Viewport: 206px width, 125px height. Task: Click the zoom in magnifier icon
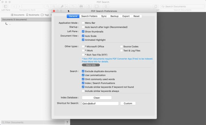(54, 6)
